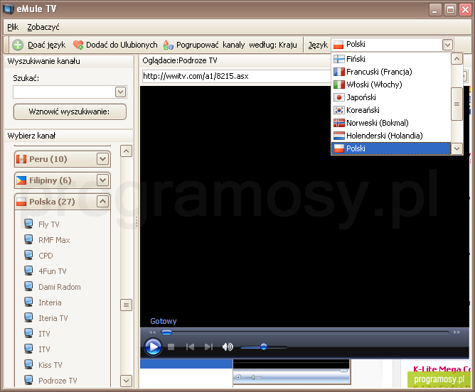Click the Play button in the player
475x392 pixels.
click(153, 347)
